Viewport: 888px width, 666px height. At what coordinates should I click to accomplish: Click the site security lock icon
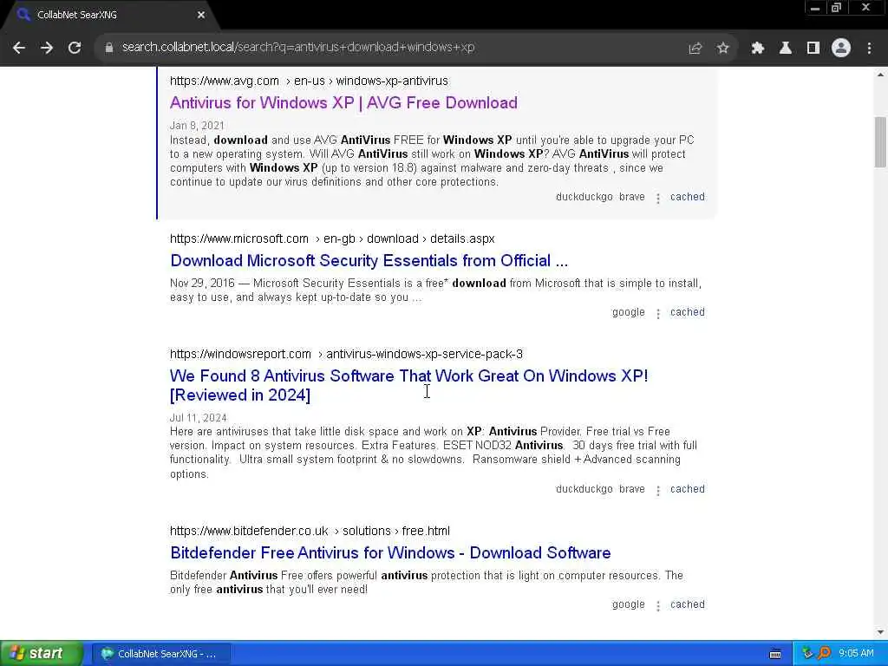point(108,48)
